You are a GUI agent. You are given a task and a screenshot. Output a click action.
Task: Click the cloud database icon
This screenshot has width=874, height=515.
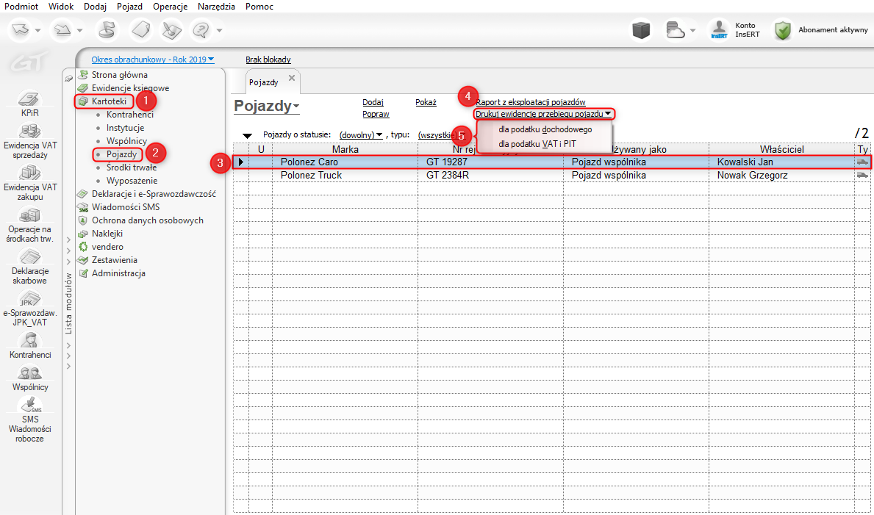coord(675,30)
